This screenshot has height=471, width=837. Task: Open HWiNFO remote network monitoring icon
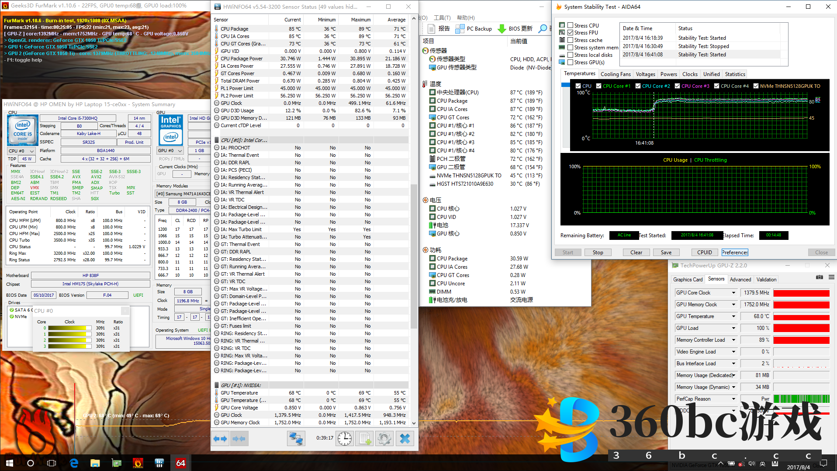[296, 439]
